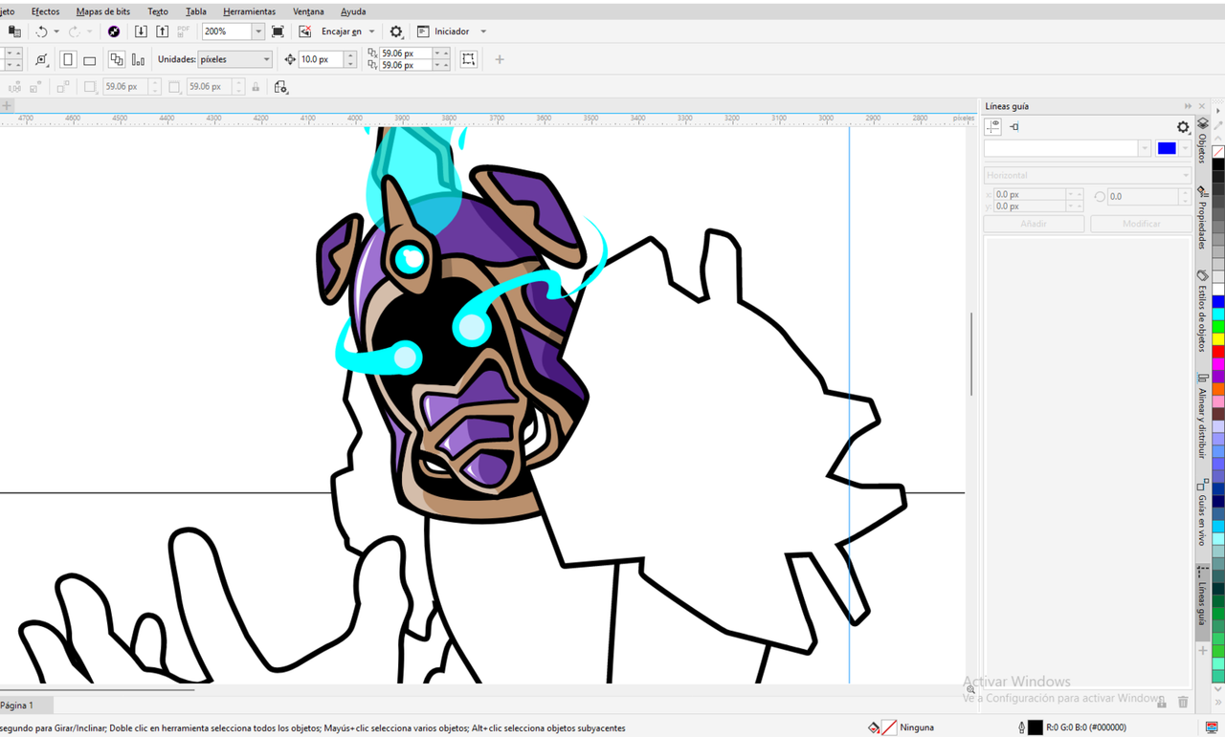
Task: Toggle the all pages layout icon
Action: [117, 59]
